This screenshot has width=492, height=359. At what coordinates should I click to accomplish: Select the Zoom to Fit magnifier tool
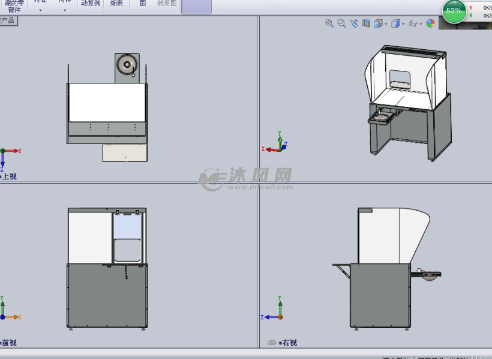coord(329,24)
